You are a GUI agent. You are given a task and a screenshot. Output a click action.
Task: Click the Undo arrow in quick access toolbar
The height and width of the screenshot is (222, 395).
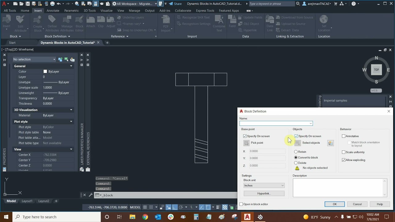[59, 4]
